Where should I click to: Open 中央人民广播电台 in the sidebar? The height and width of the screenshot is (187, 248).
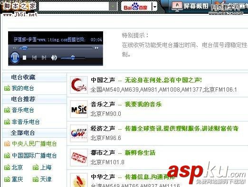pyautogui.click(x=34, y=144)
